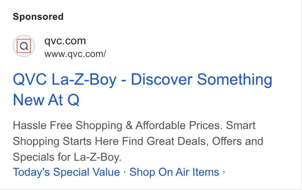Click the www.qvc.com/ display URL
This screenshot has width=302, height=190.
75,54
